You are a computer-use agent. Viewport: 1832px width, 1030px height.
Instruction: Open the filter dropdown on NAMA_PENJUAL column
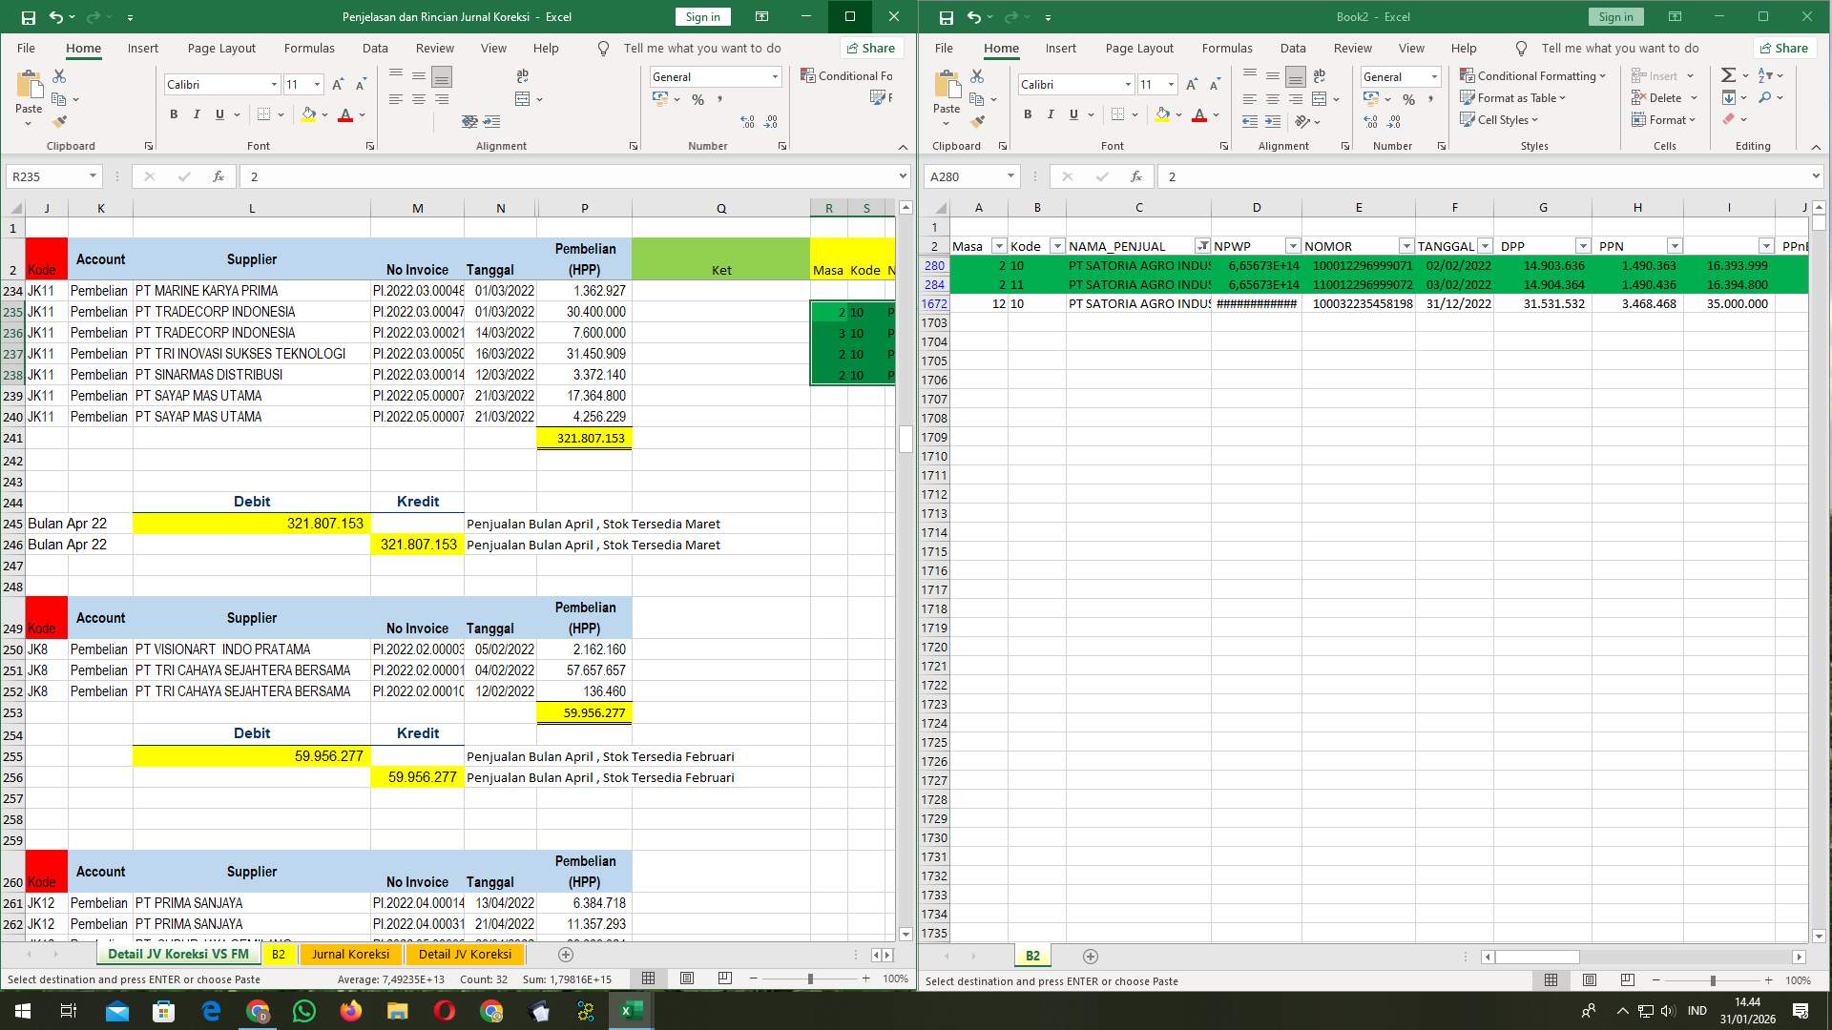click(x=1203, y=245)
